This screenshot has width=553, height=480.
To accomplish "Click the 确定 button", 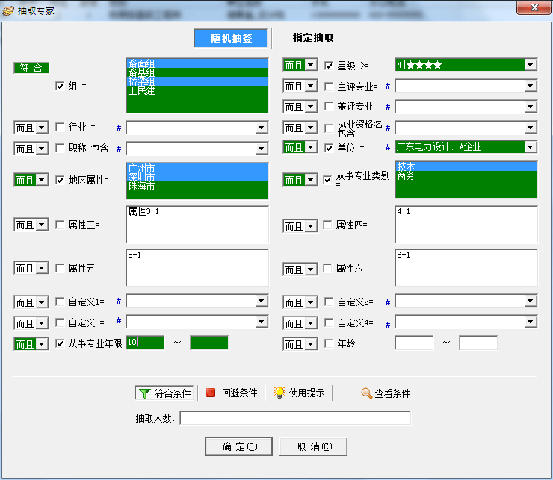I will (239, 447).
